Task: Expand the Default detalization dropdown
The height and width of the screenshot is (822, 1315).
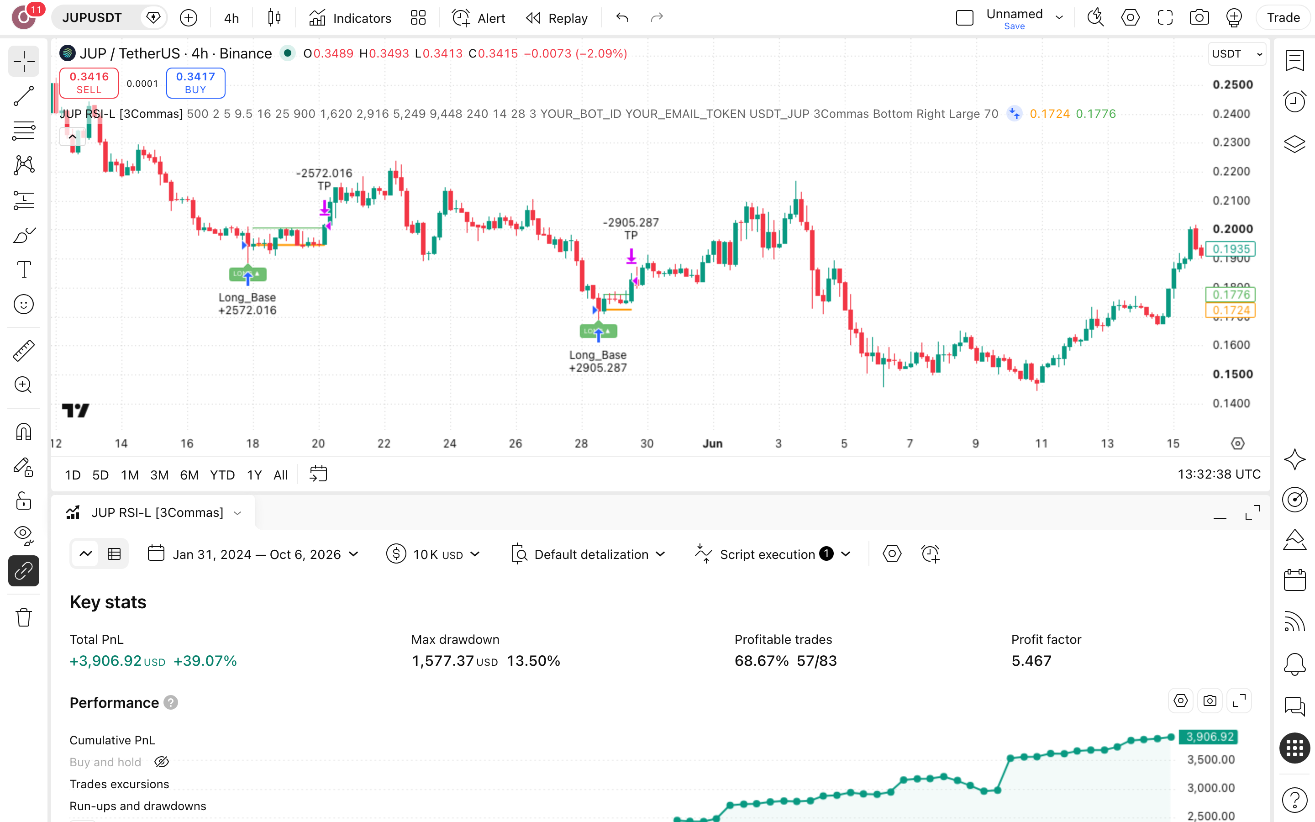Action: (589, 554)
